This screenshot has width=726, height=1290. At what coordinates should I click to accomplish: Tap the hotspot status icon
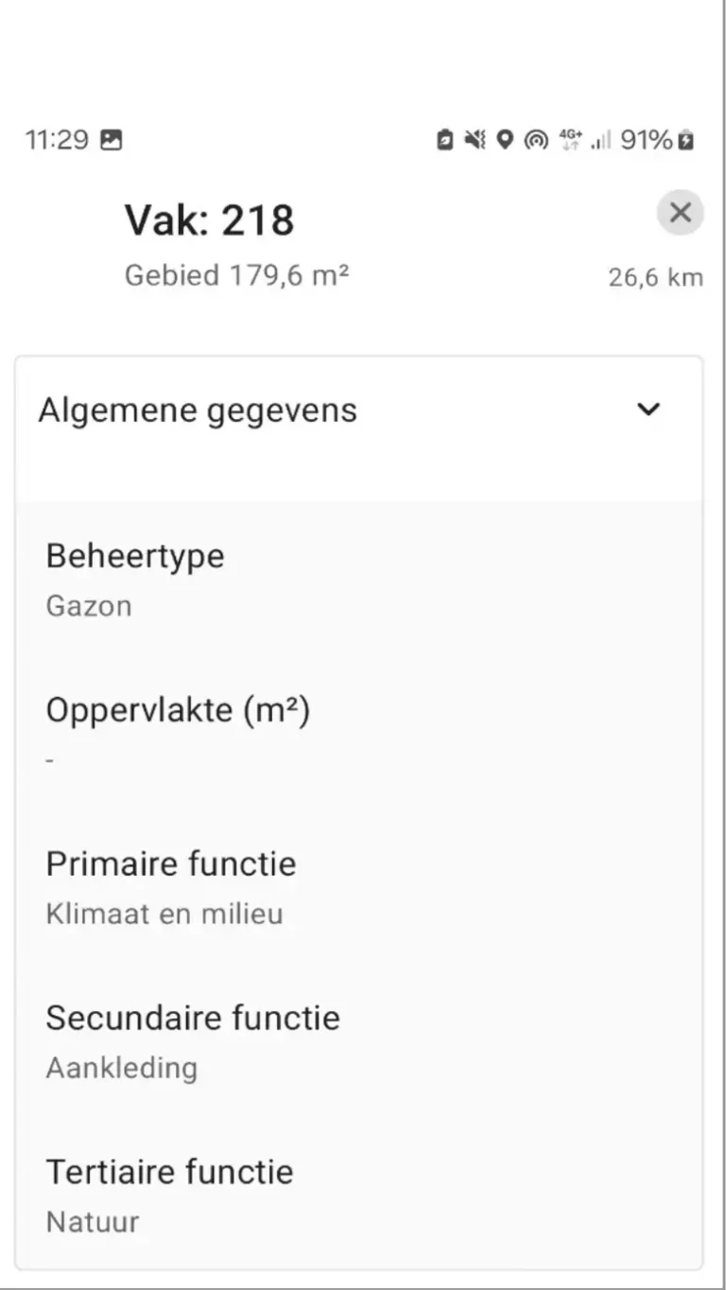[x=536, y=141]
